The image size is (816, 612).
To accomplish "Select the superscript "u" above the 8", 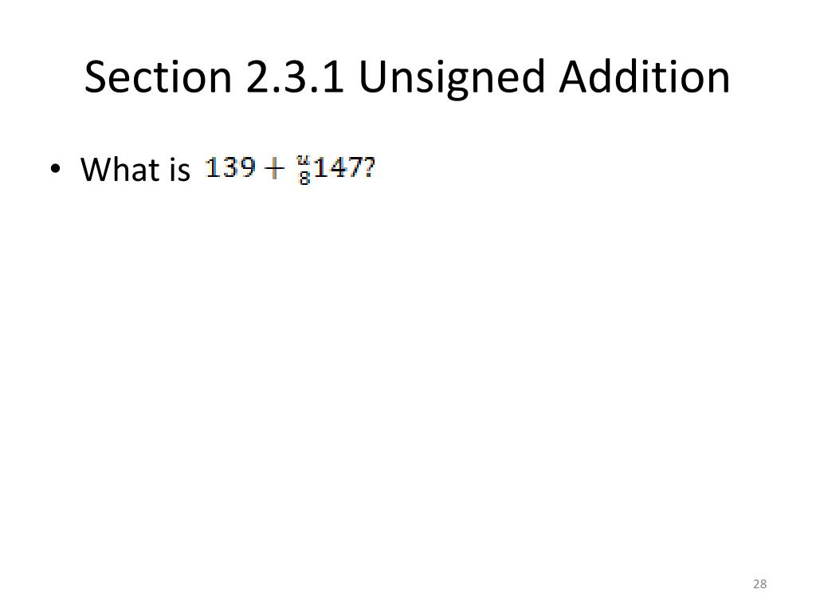I will tap(303, 160).
